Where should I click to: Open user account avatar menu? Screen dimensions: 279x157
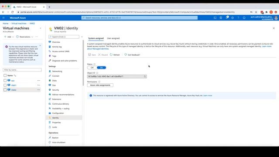pos(276,18)
